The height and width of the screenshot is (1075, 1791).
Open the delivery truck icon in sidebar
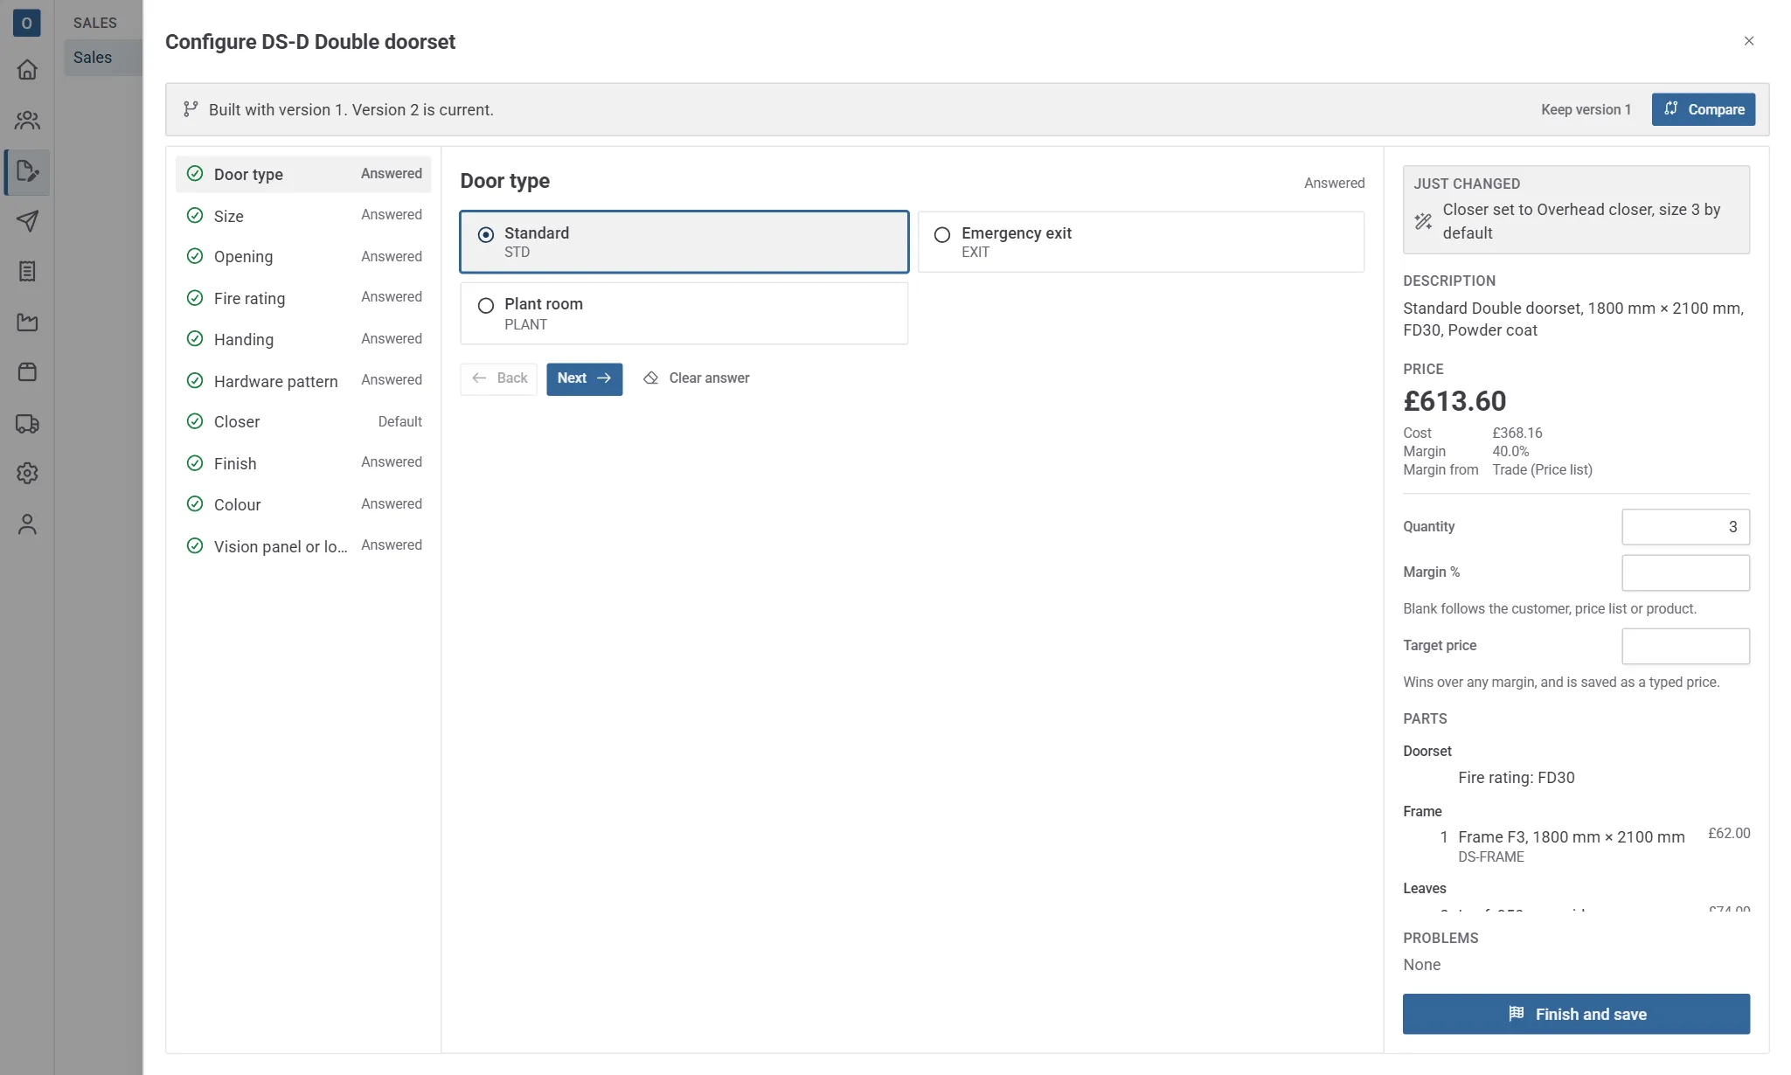(27, 424)
